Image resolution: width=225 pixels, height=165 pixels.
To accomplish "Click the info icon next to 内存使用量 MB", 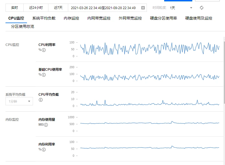I will (x=46, y=125).
